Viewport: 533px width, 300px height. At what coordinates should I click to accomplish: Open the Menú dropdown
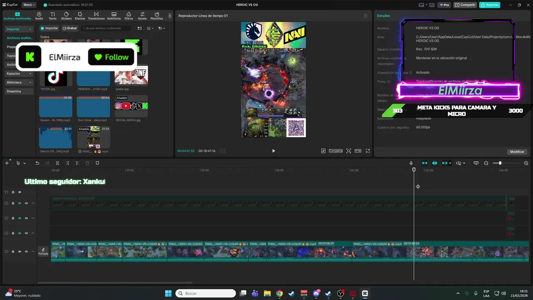pos(28,5)
